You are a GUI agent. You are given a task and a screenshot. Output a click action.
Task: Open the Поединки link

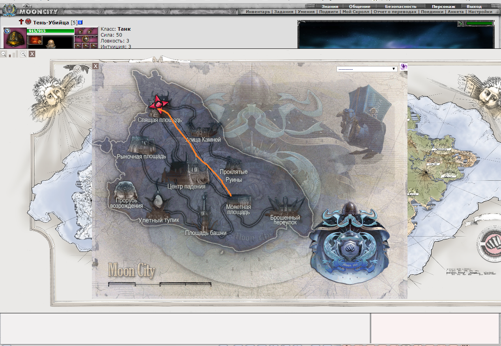432,12
